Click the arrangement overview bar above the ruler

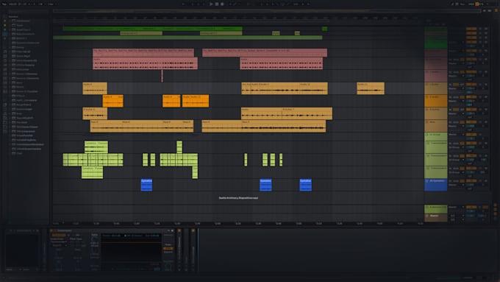267,11
